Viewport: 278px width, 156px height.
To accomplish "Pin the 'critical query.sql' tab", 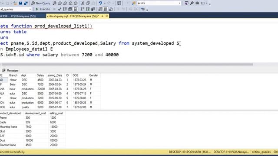I will (103, 16).
